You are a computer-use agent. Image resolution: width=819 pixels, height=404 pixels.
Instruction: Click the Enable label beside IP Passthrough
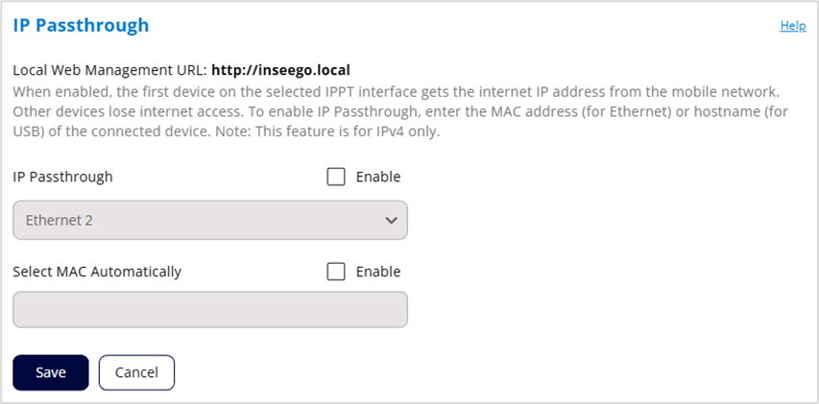tap(378, 177)
